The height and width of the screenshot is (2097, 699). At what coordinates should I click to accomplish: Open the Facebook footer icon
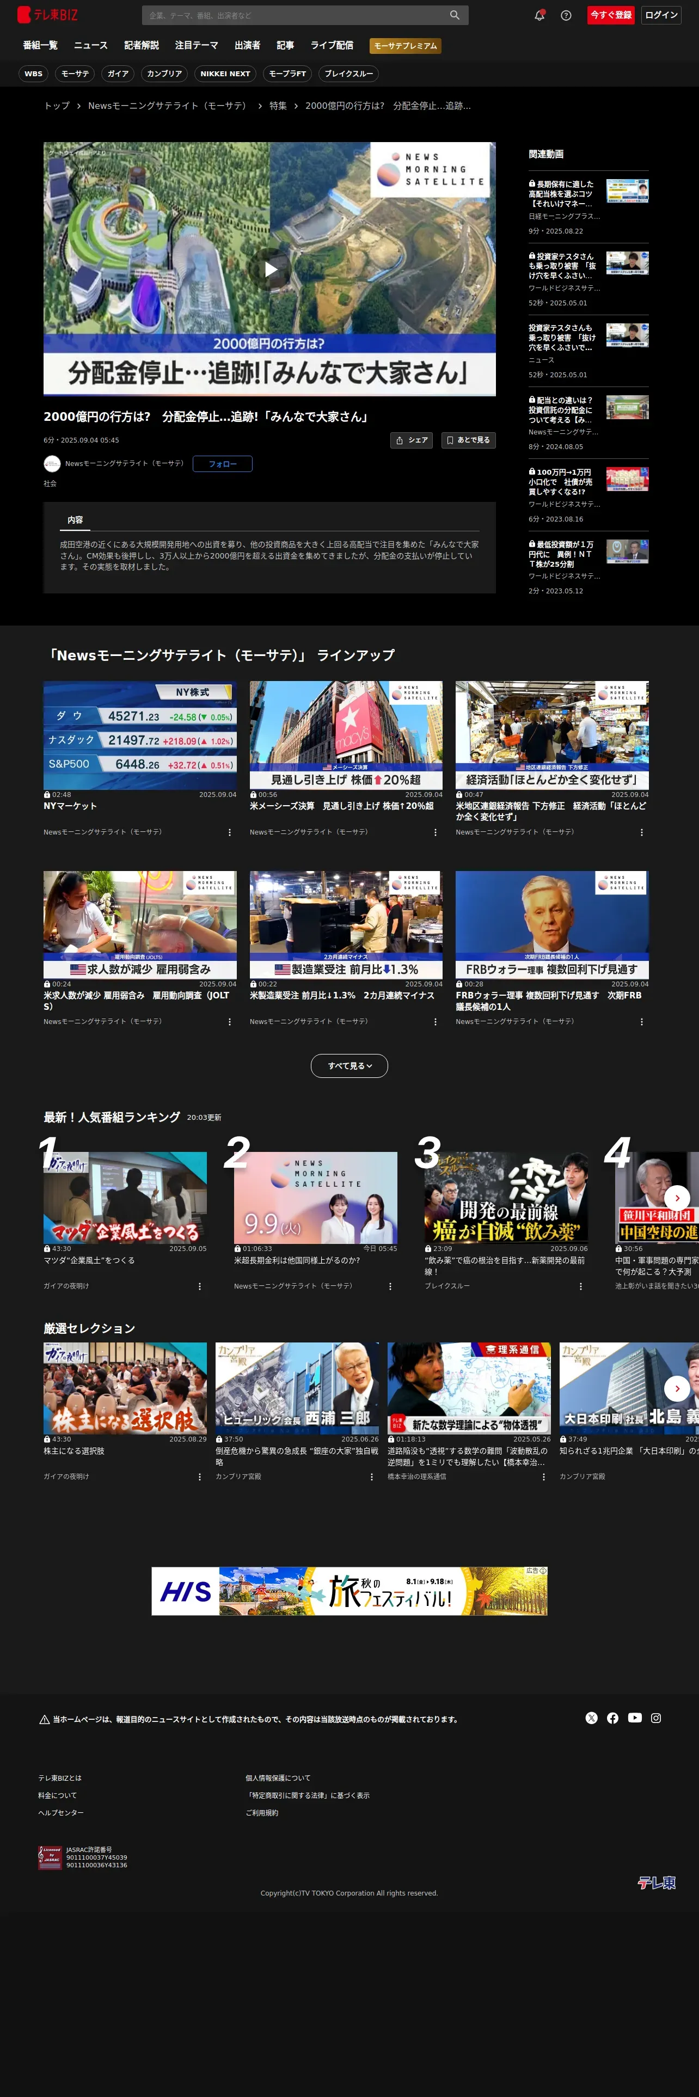pos(613,1719)
